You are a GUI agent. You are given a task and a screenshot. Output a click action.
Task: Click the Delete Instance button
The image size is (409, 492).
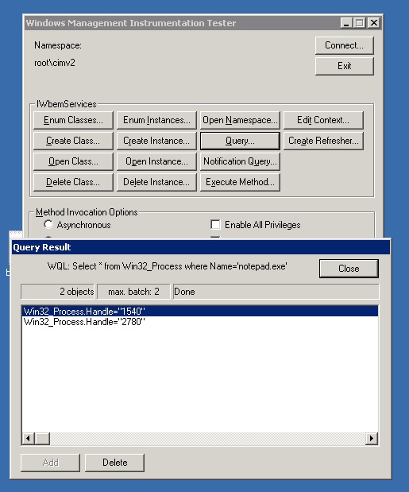[156, 182]
